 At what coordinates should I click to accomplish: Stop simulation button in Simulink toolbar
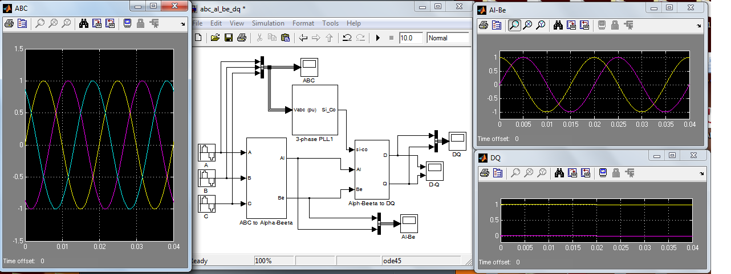391,38
